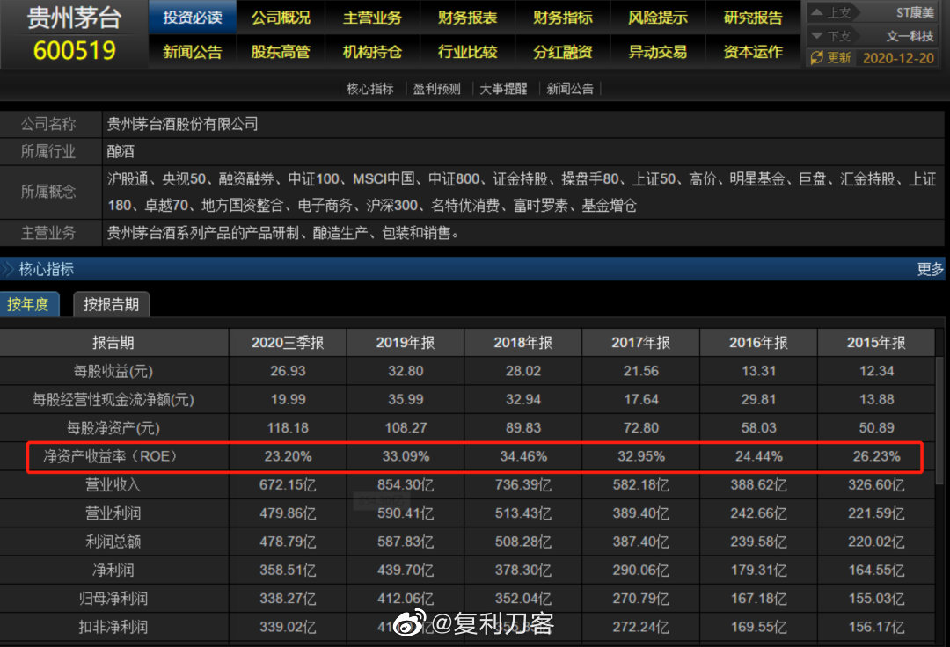Viewport: 950px width, 647px height.
Task: Click the 每股净资产(元) row label
Action: coord(113,428)
